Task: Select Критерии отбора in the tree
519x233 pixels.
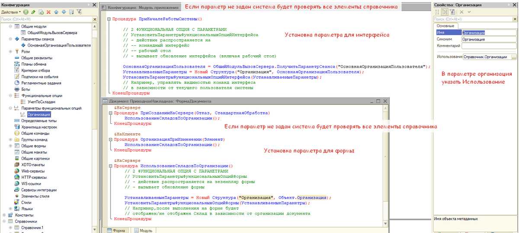Action: tap(35, 70)
